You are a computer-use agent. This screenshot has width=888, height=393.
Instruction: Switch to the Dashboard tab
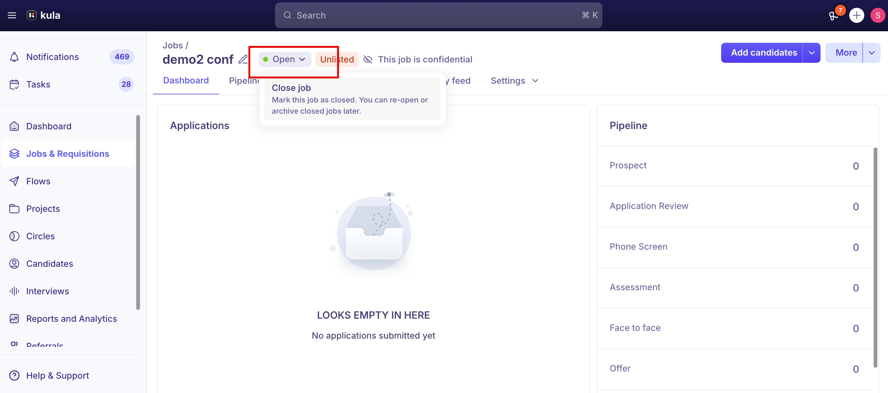pyautogui.click(x=186, y=80)
